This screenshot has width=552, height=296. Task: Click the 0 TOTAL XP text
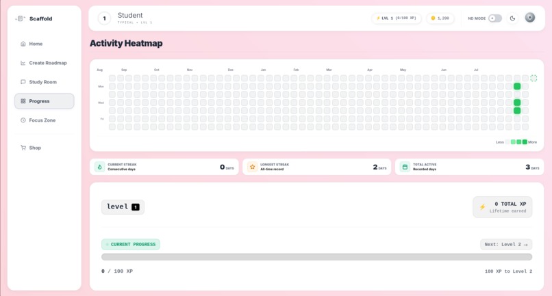point(510,204)
